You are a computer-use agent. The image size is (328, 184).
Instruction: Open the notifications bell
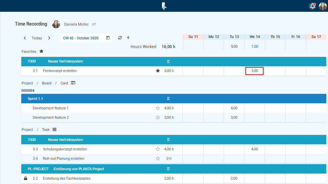[x=312, y=6]
